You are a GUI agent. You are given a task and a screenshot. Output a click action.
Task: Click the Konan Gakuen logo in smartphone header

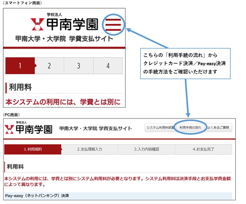tap(64, 23)
